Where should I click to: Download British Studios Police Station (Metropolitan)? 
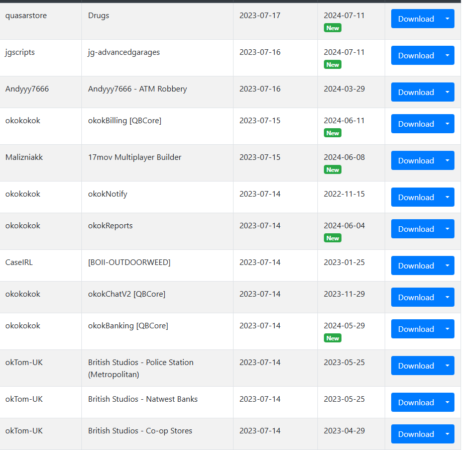pyautogui.click(x=416, y=366)
